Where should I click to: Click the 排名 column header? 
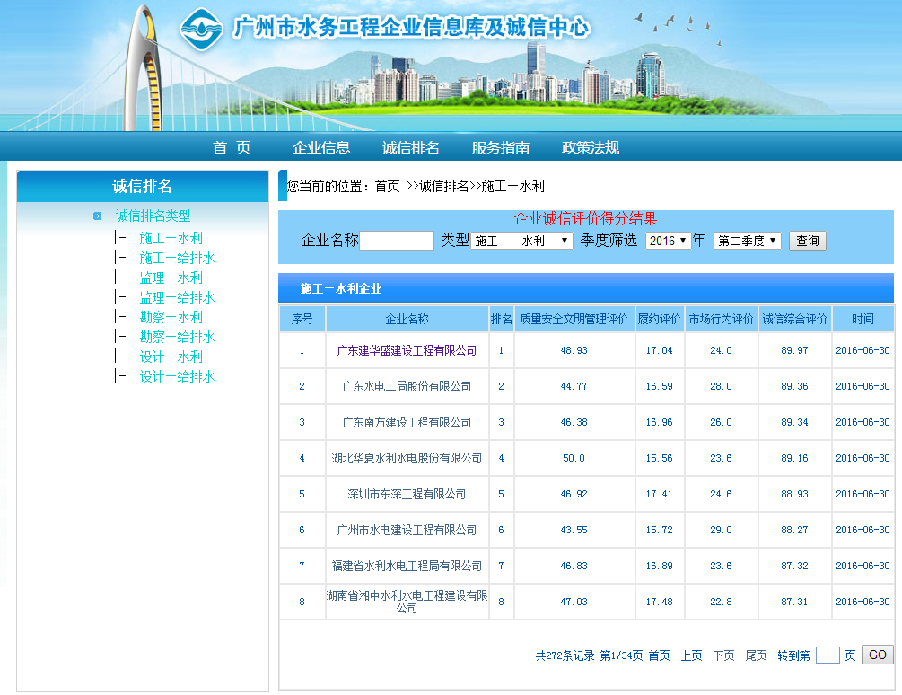[501, 319]
